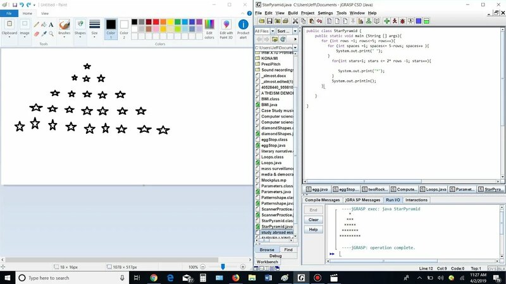This screenshot has width=506, height=284.
Task: Toggle Color 2 selection in Paint
Action: [x=124, y=29]
